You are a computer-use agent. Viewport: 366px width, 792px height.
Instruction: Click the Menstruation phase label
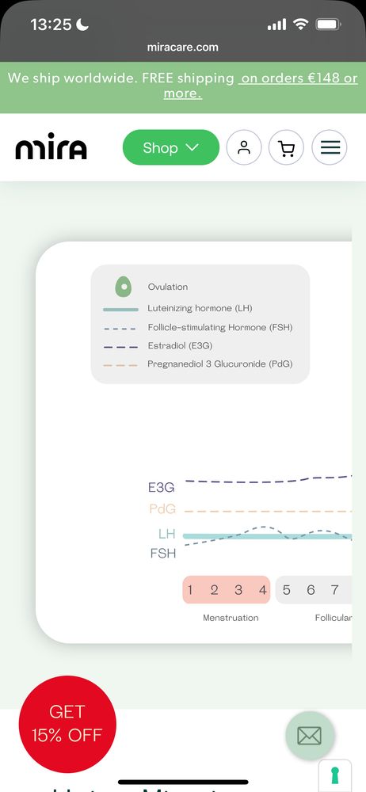[231, 618]
